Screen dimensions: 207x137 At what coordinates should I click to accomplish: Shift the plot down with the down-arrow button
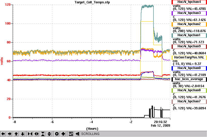23,134
